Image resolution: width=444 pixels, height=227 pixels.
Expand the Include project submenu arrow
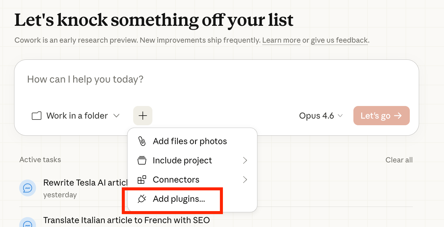click(245, 161)
